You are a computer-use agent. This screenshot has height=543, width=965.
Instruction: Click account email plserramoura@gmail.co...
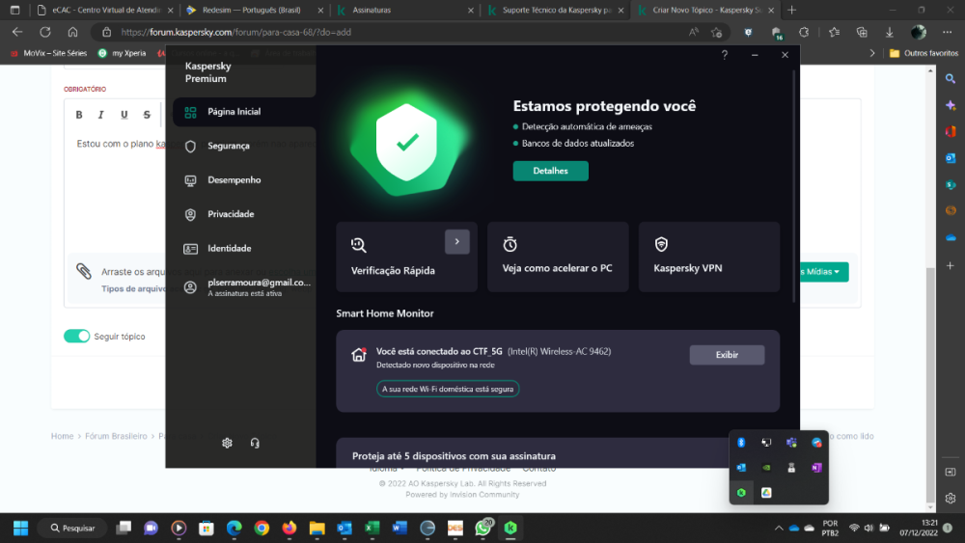(x=259, y=283)
